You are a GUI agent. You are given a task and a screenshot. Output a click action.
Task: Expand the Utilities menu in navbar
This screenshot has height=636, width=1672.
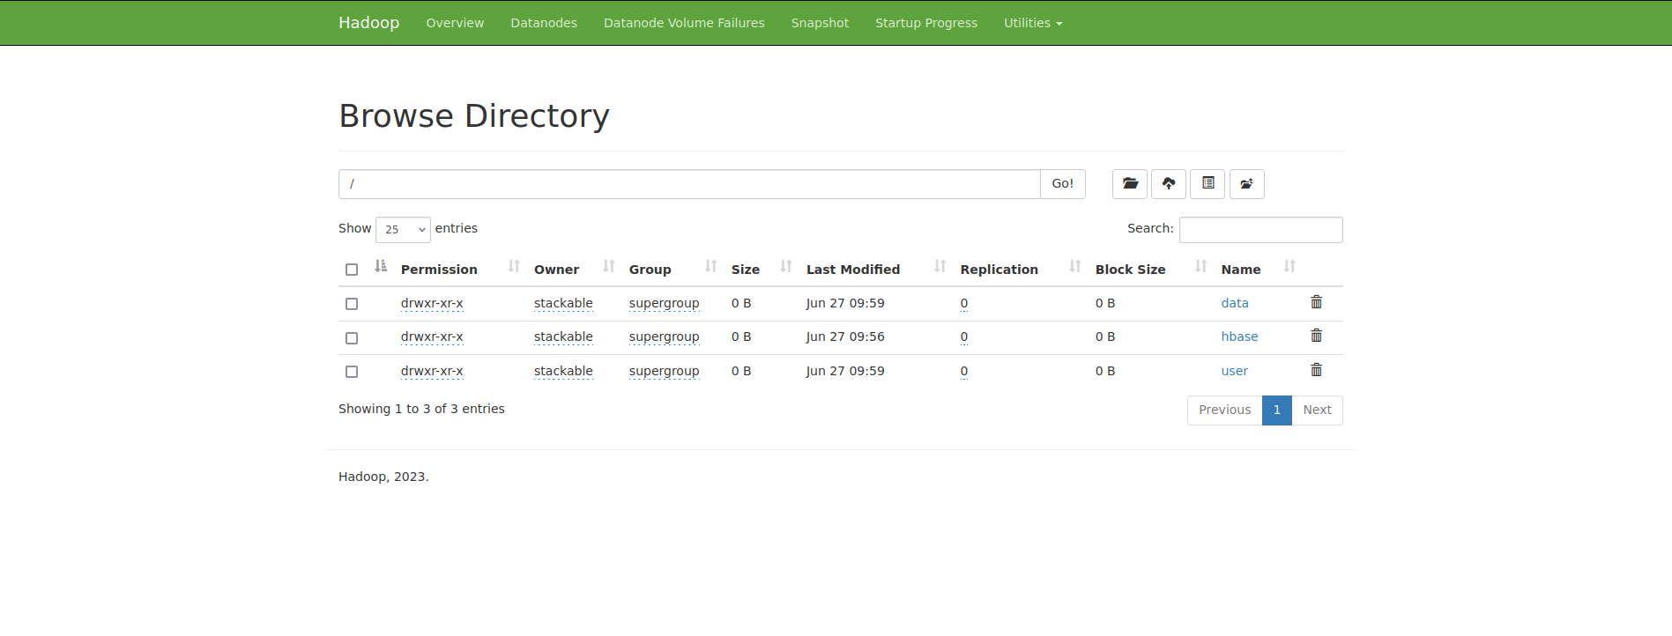point(1032,23)
